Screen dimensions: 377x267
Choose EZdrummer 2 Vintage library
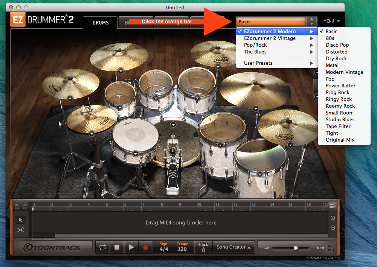pos(277,38)
